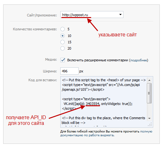Click the 'Put this div tag' comment line
Viewport: 162px width, 147px height.
pyautogui.click(x=103, y=120)
